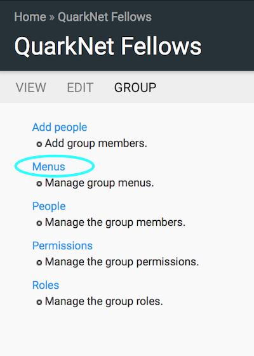Click the 'Manage the group members.' description
This screenshot has height=356, width=254.
point(115,222)
